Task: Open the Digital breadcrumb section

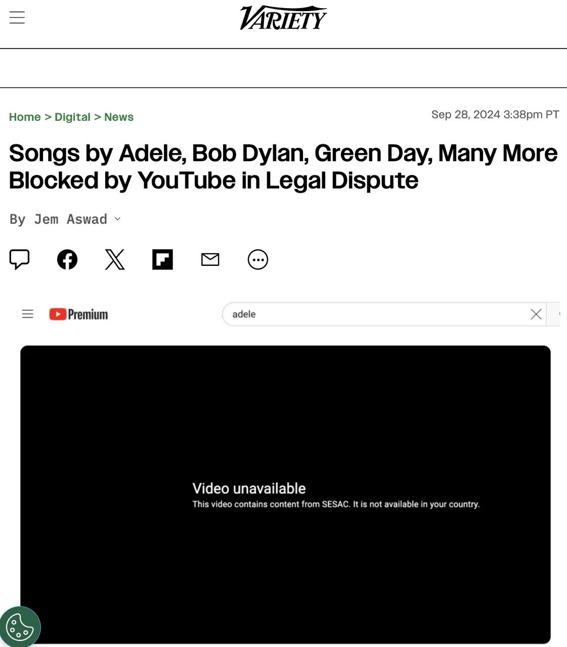Action: click(x=72, y=117)
